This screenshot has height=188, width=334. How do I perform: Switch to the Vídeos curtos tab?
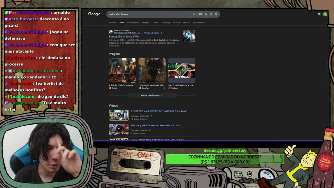click(x=133, y=22)
